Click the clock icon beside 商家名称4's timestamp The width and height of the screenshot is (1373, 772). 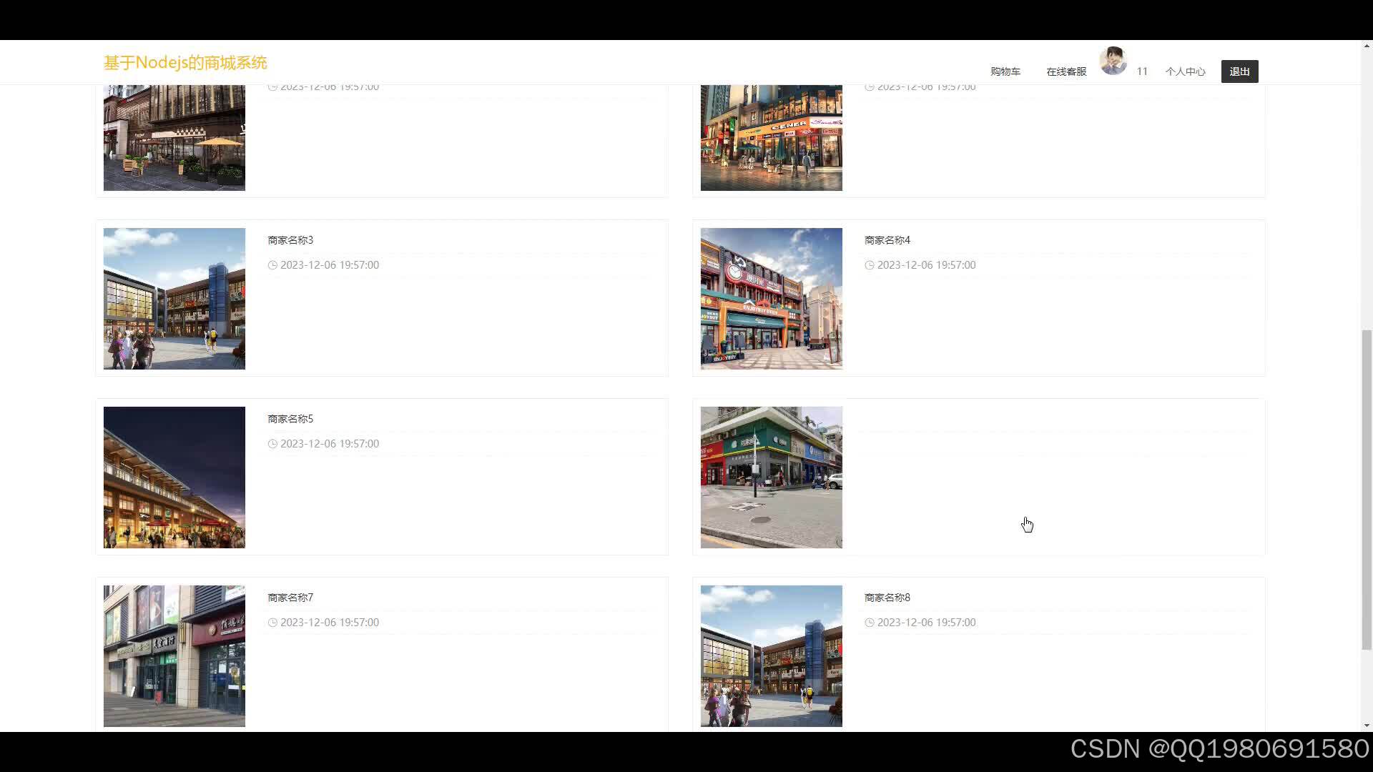pos(870,264)
